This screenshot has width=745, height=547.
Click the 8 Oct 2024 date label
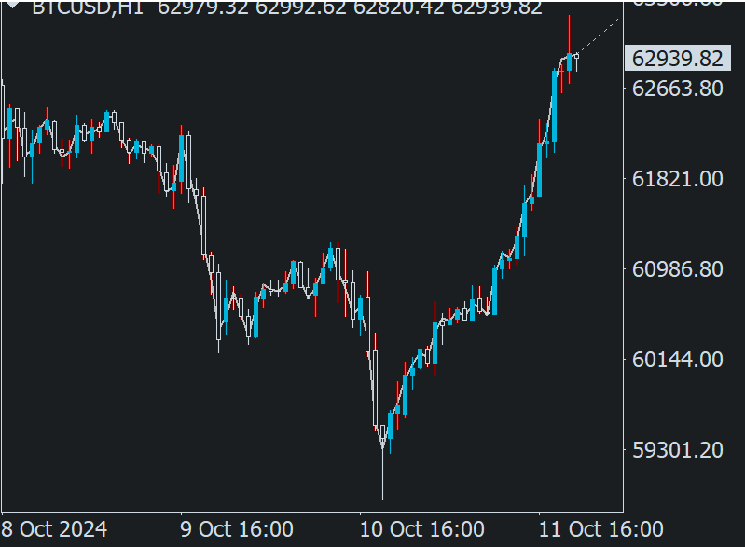(54, 529)
